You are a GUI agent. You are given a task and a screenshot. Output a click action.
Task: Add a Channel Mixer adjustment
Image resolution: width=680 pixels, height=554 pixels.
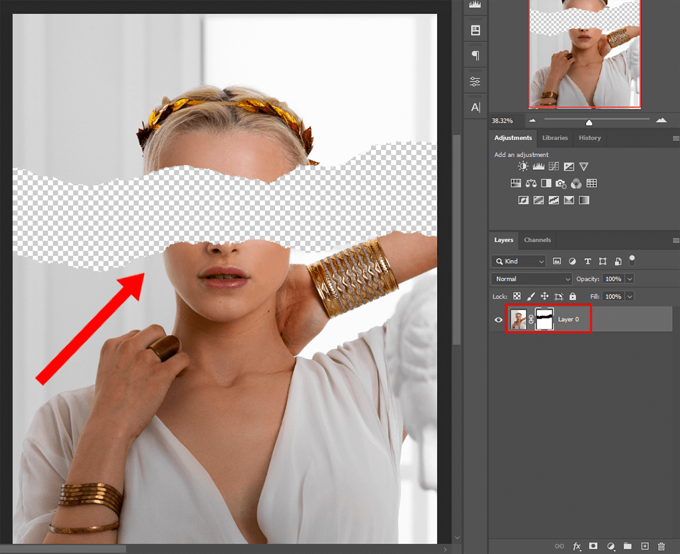pyautogui.click(x=576, y=184)
